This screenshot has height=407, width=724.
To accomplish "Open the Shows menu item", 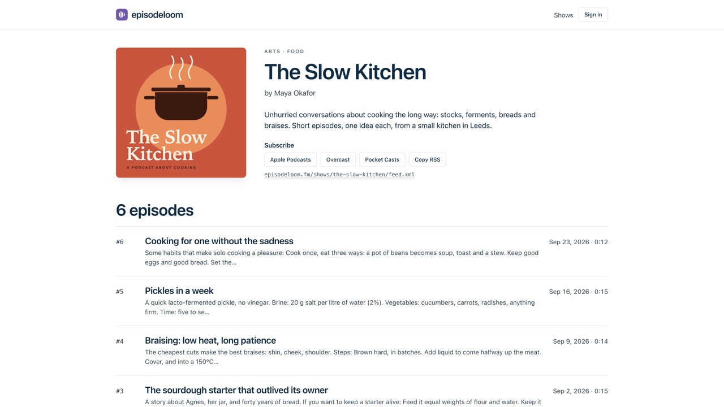I will coord(563,15).
